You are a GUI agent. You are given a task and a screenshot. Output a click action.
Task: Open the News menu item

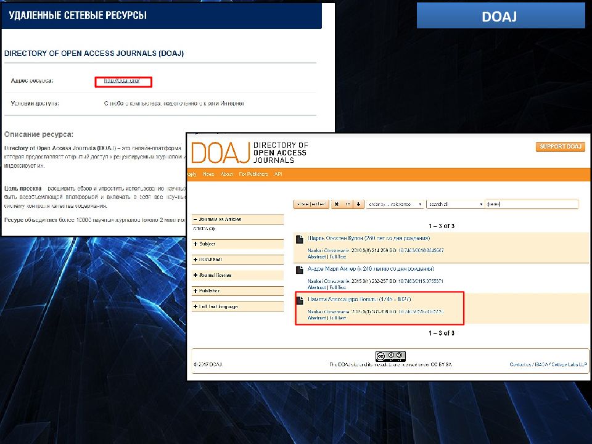208,174
